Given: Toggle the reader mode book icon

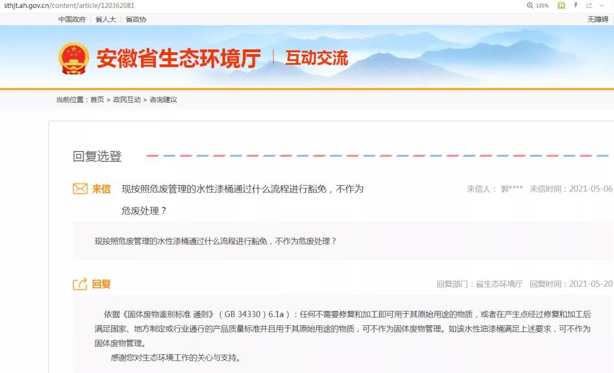Looking at the screenshot, I should [561, 6].
